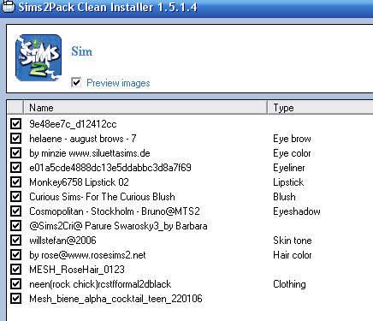Toggle the by rose rosesims2.net checkbox
Screen dimensions: 373x321
(15, 255)
